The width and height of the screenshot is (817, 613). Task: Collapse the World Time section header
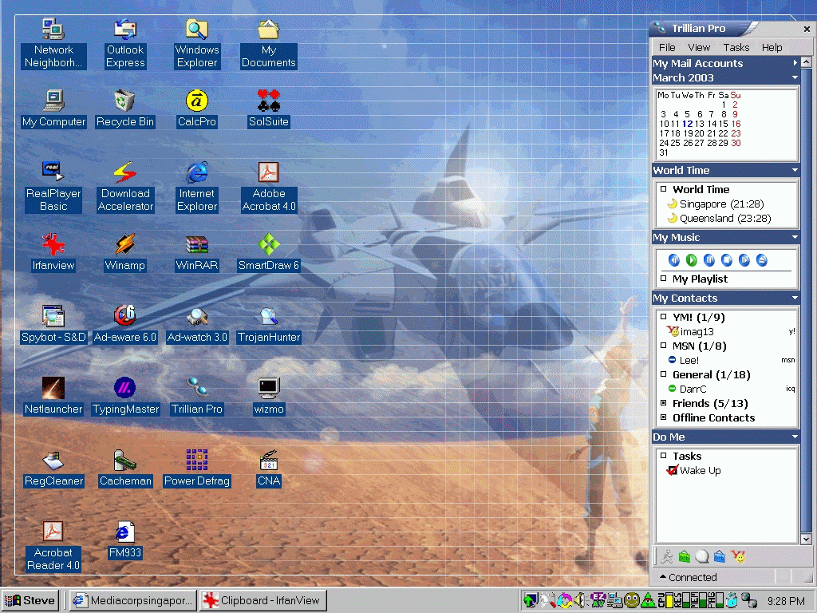tap(795, 171)
